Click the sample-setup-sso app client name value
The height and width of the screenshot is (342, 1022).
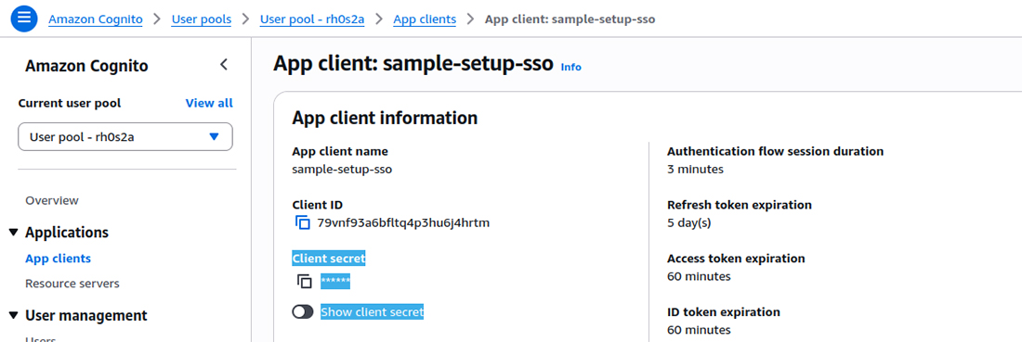coord(342,170)
